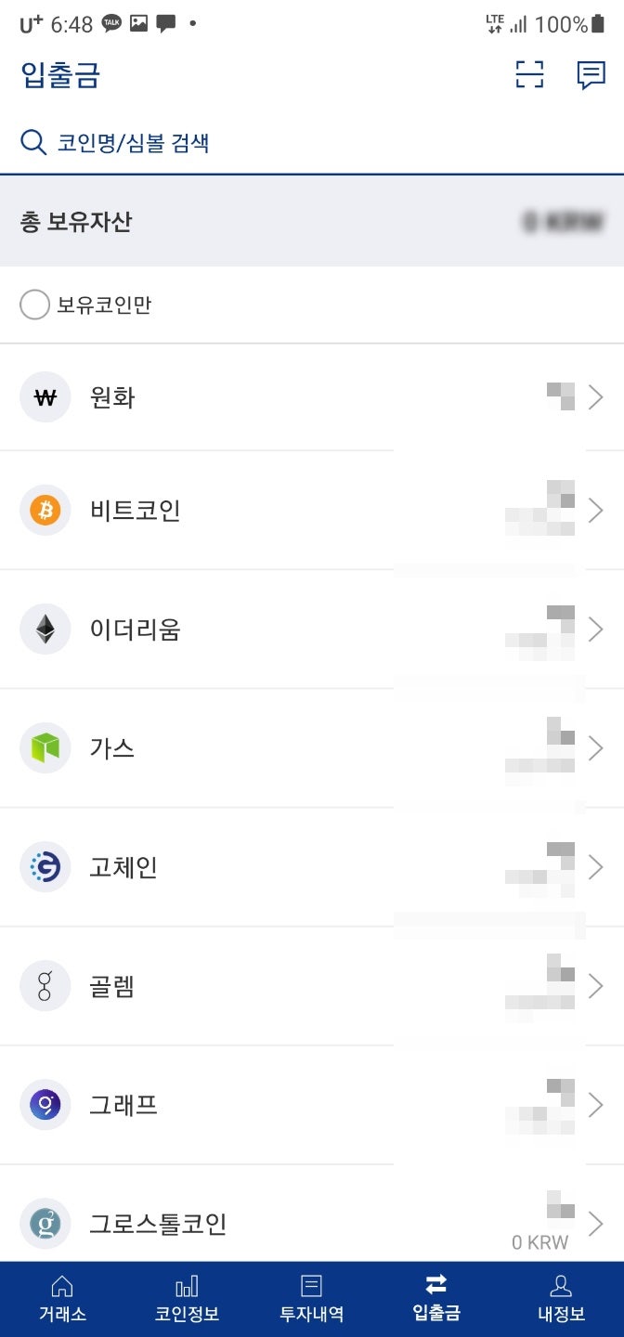The width and height of the screenshot is (624, 1337).
Task: Expand the 원화 row chevron
Action: (x=597, y=396)
